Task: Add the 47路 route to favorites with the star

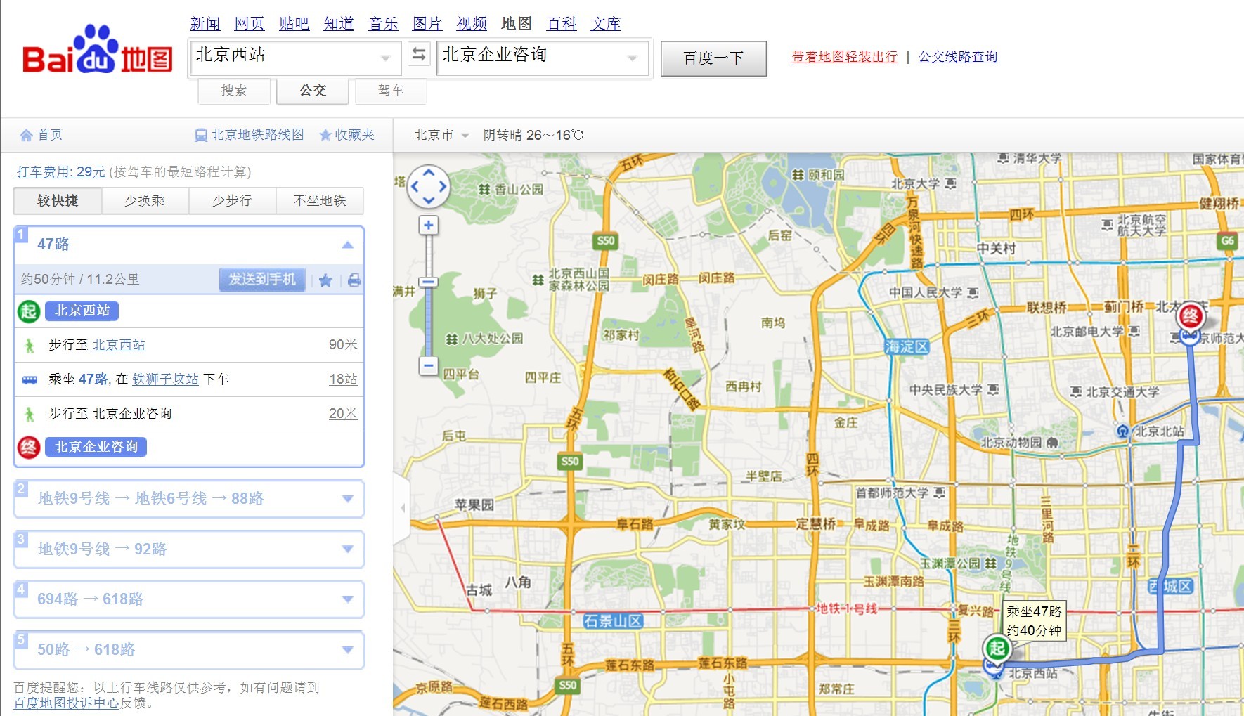Action: [x=325, y=280]
